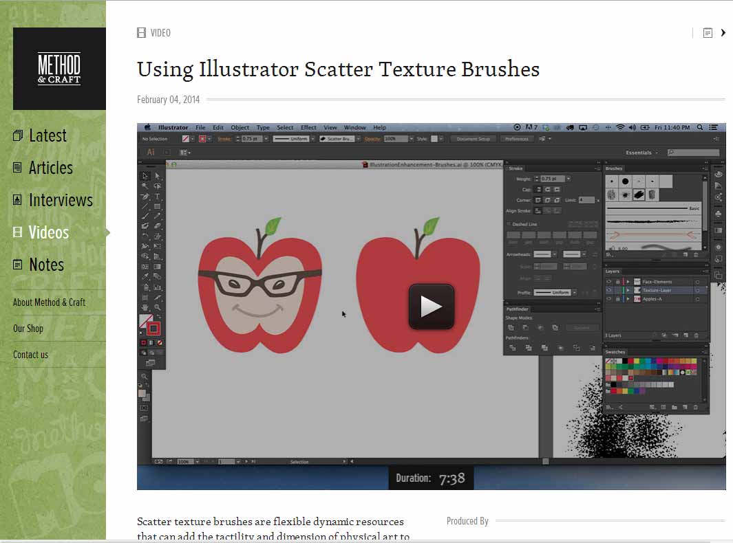This screenshot has height=543, width=733.
Task: Open the About Method & Craft link
Action: [49, 302]
